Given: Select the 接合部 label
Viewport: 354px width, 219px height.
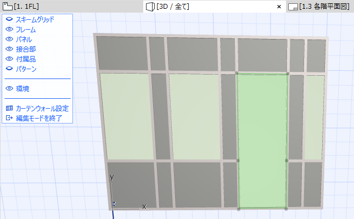Looking at the screenshot, I should click(x=26, y=49).
